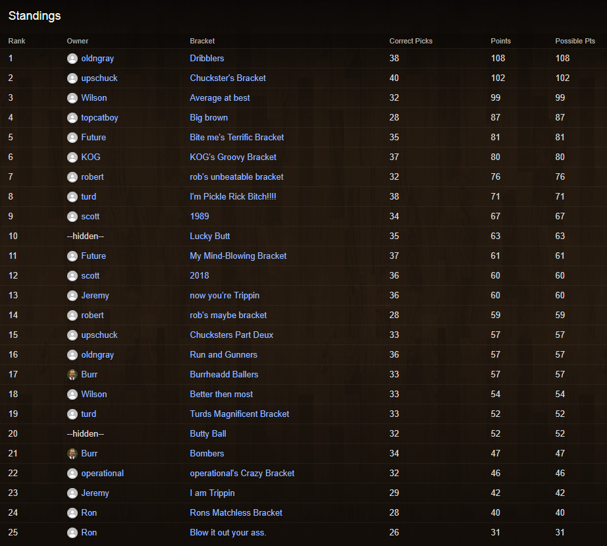Open the Bombers bracket

(207, 453)
